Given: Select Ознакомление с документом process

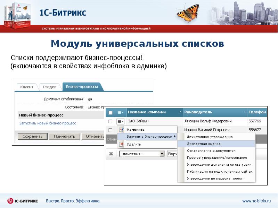Looking at the screenshot, I should 216,151.
